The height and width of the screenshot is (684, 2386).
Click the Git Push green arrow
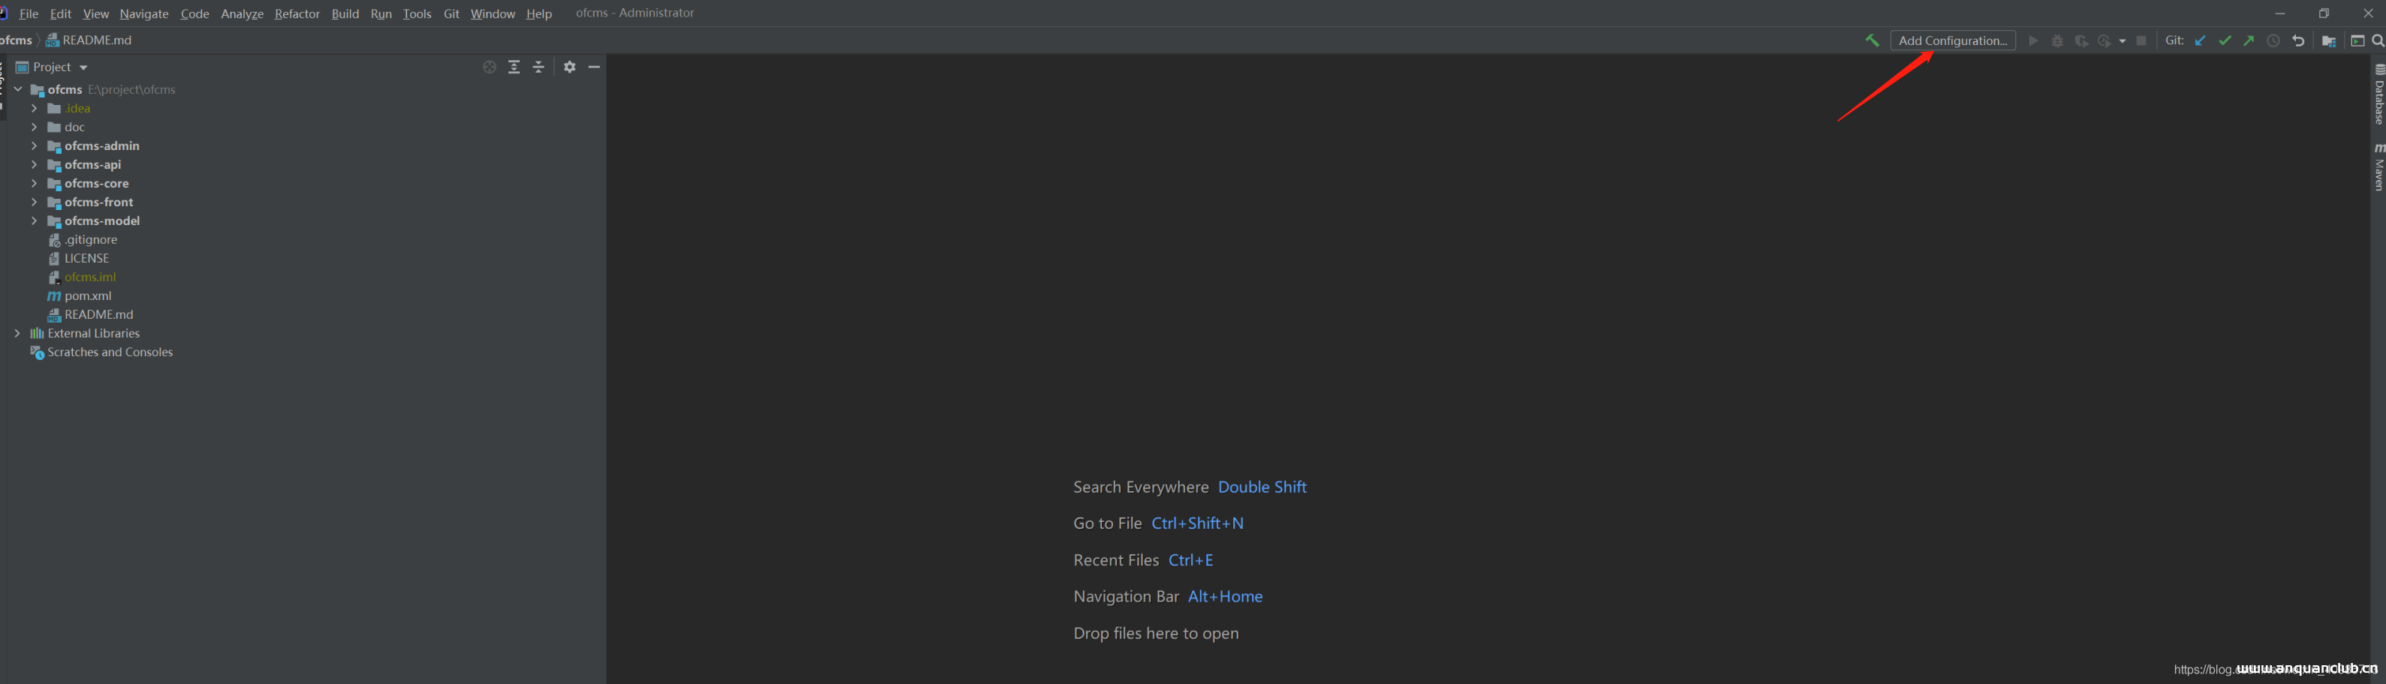pos(2249,40)
